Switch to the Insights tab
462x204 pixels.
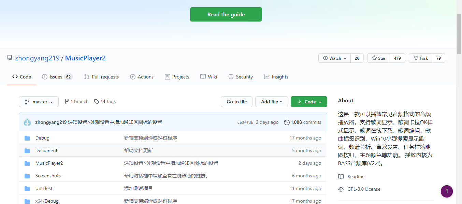point(276,77)
